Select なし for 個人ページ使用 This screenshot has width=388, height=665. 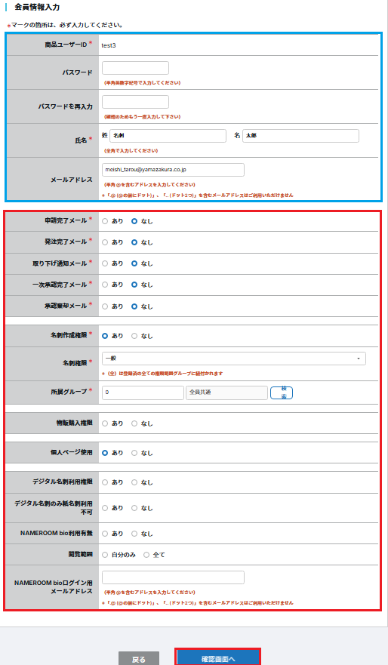tap(134, 453)
